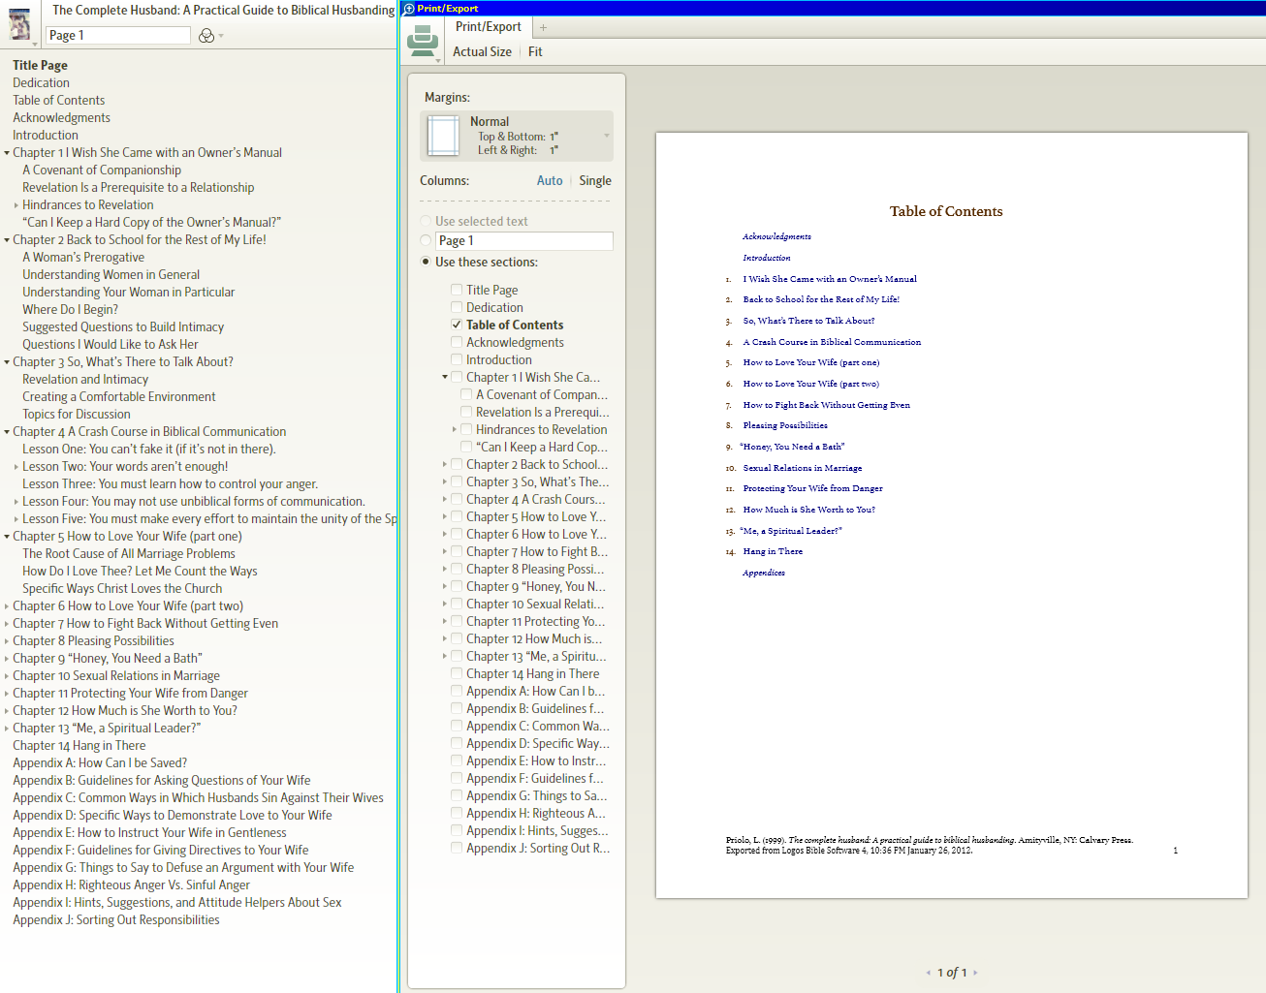
Task: Select The Root Cause of All Marriage Problems
Action: coord(129,554)
